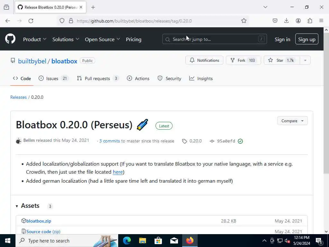Viewport: 329px width, 247px height.
Task: Reload the page with refresh icon
Action: pyautogui.click(x=31, y=21)
